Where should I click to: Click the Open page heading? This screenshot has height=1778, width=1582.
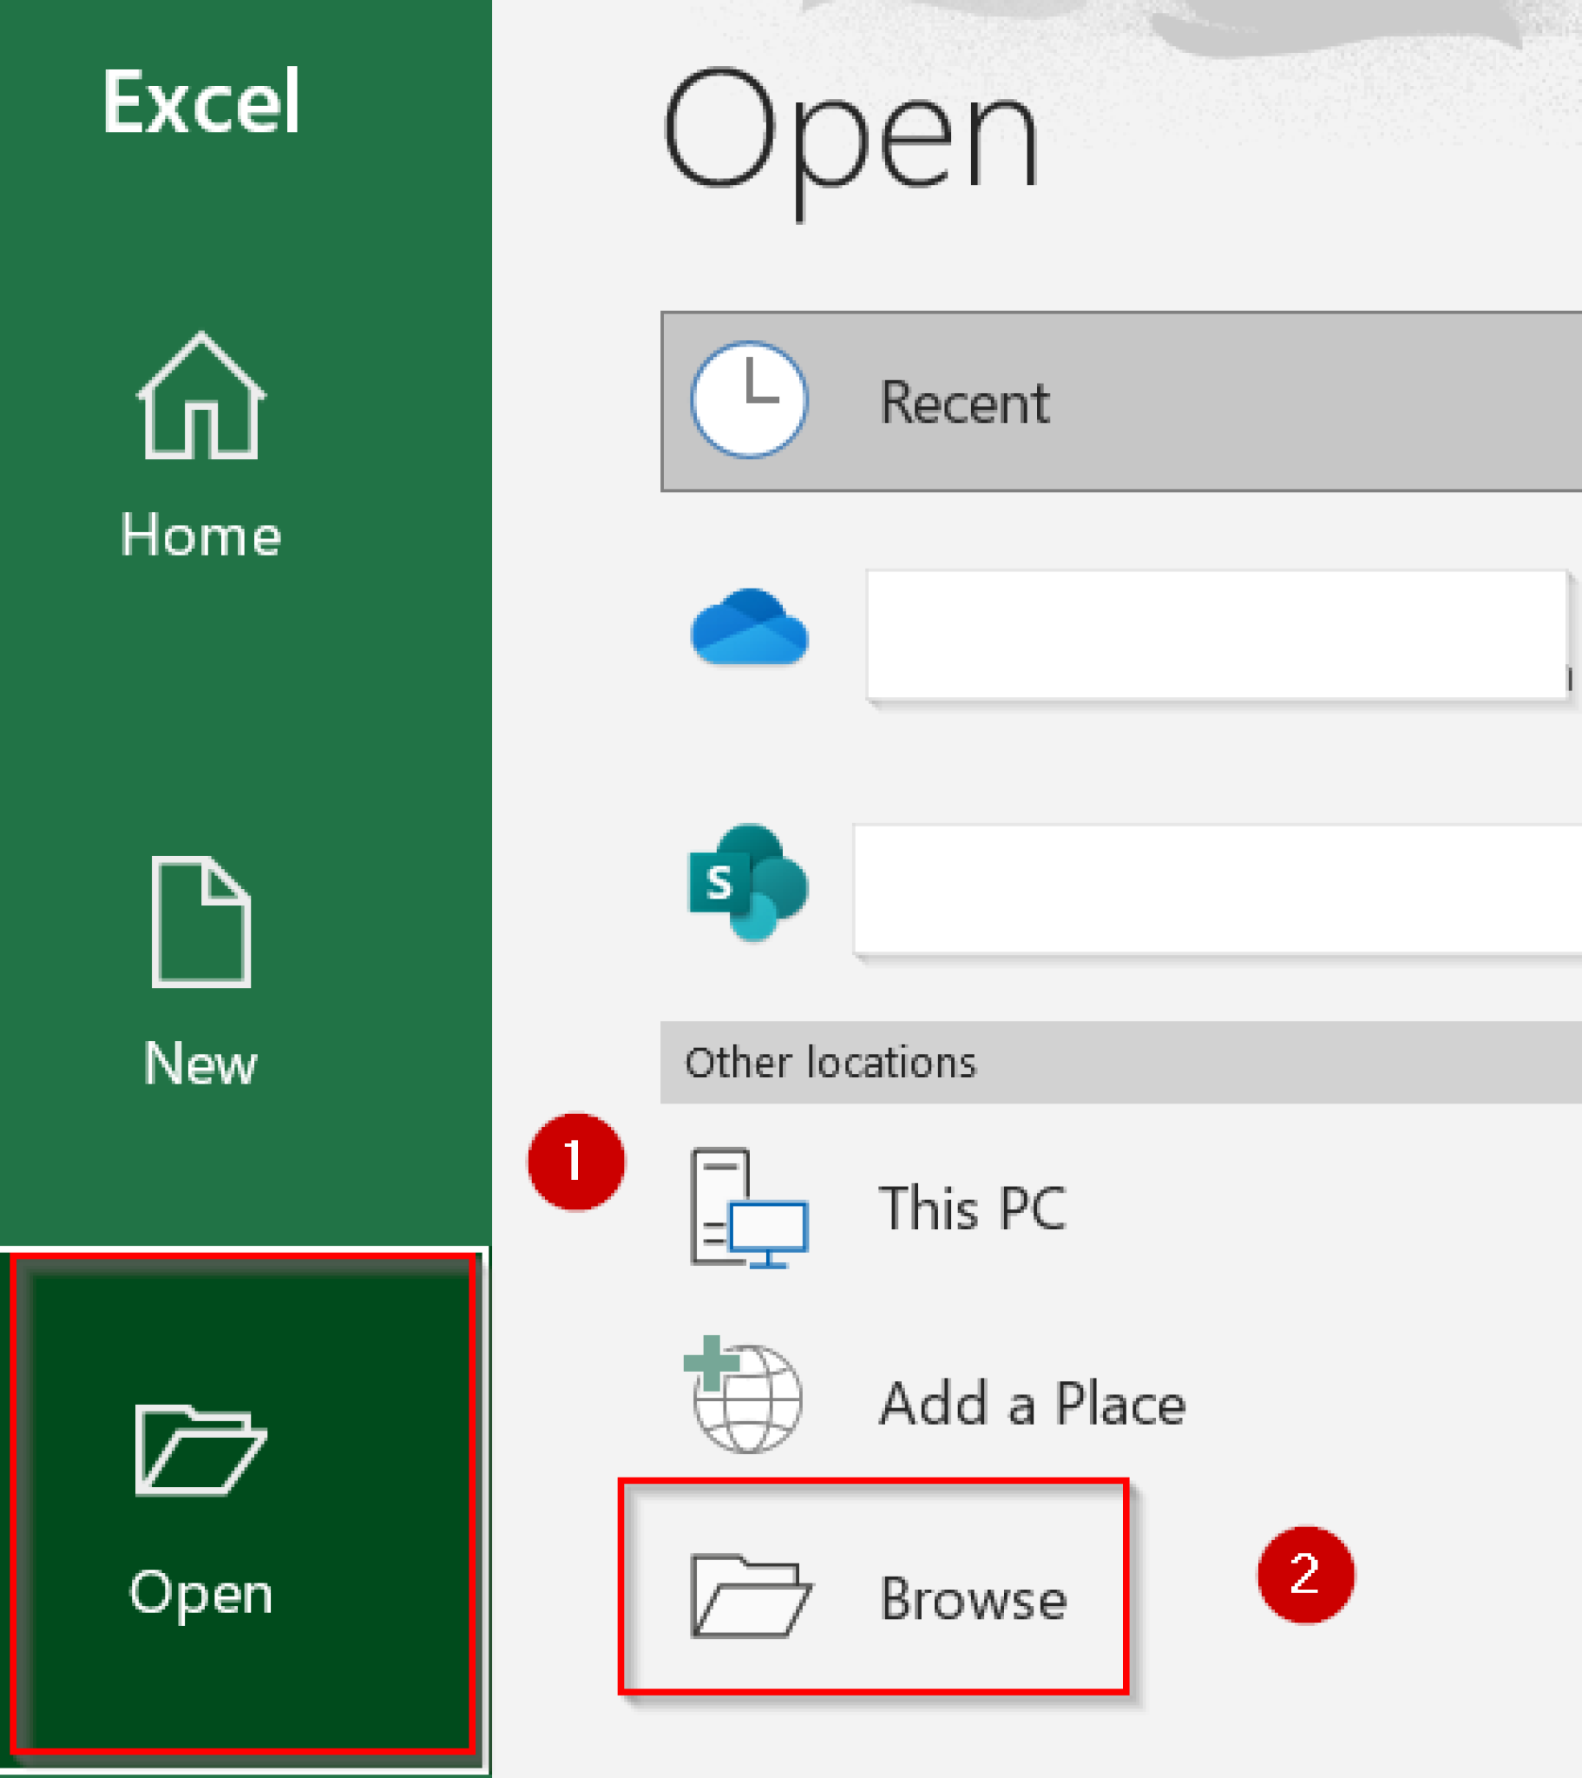click(848, 135)
